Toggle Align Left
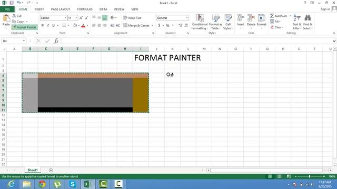 tap(94, 26)
